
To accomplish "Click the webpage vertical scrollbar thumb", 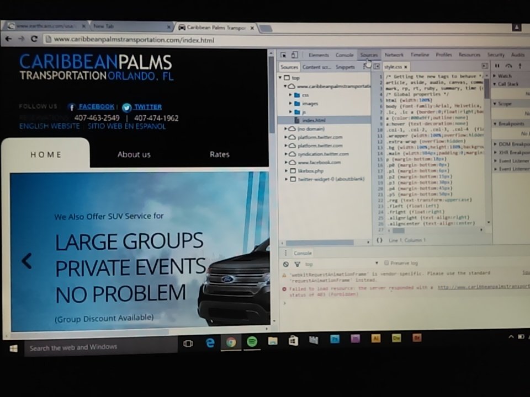I will [x=272, y=94].
